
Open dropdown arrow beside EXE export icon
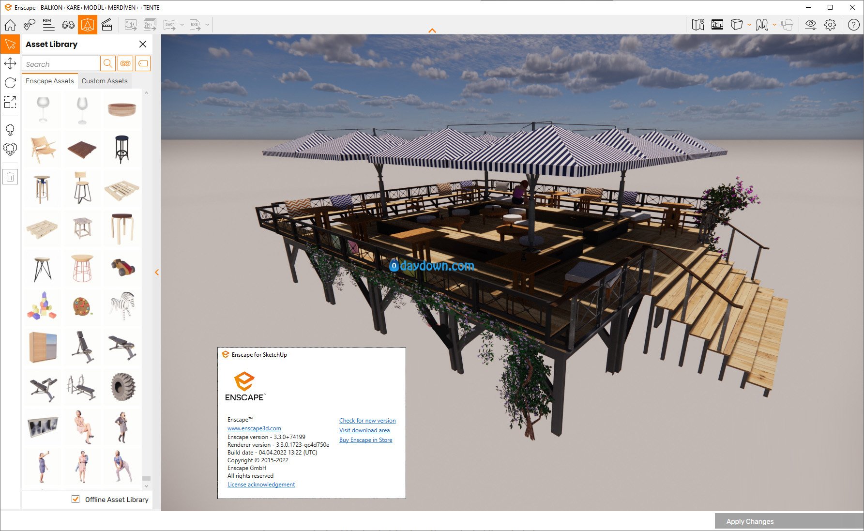[x=207, y=25]
